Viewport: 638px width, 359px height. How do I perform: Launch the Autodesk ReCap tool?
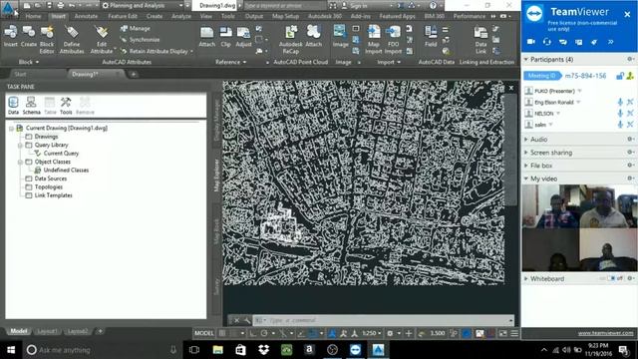pyautogui.click(x=291, y=40)
